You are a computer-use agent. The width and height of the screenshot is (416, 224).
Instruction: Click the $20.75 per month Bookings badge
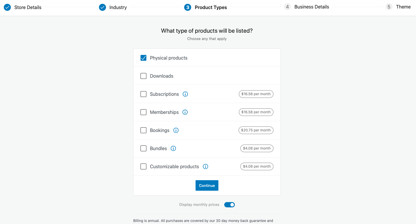point(256,130)
